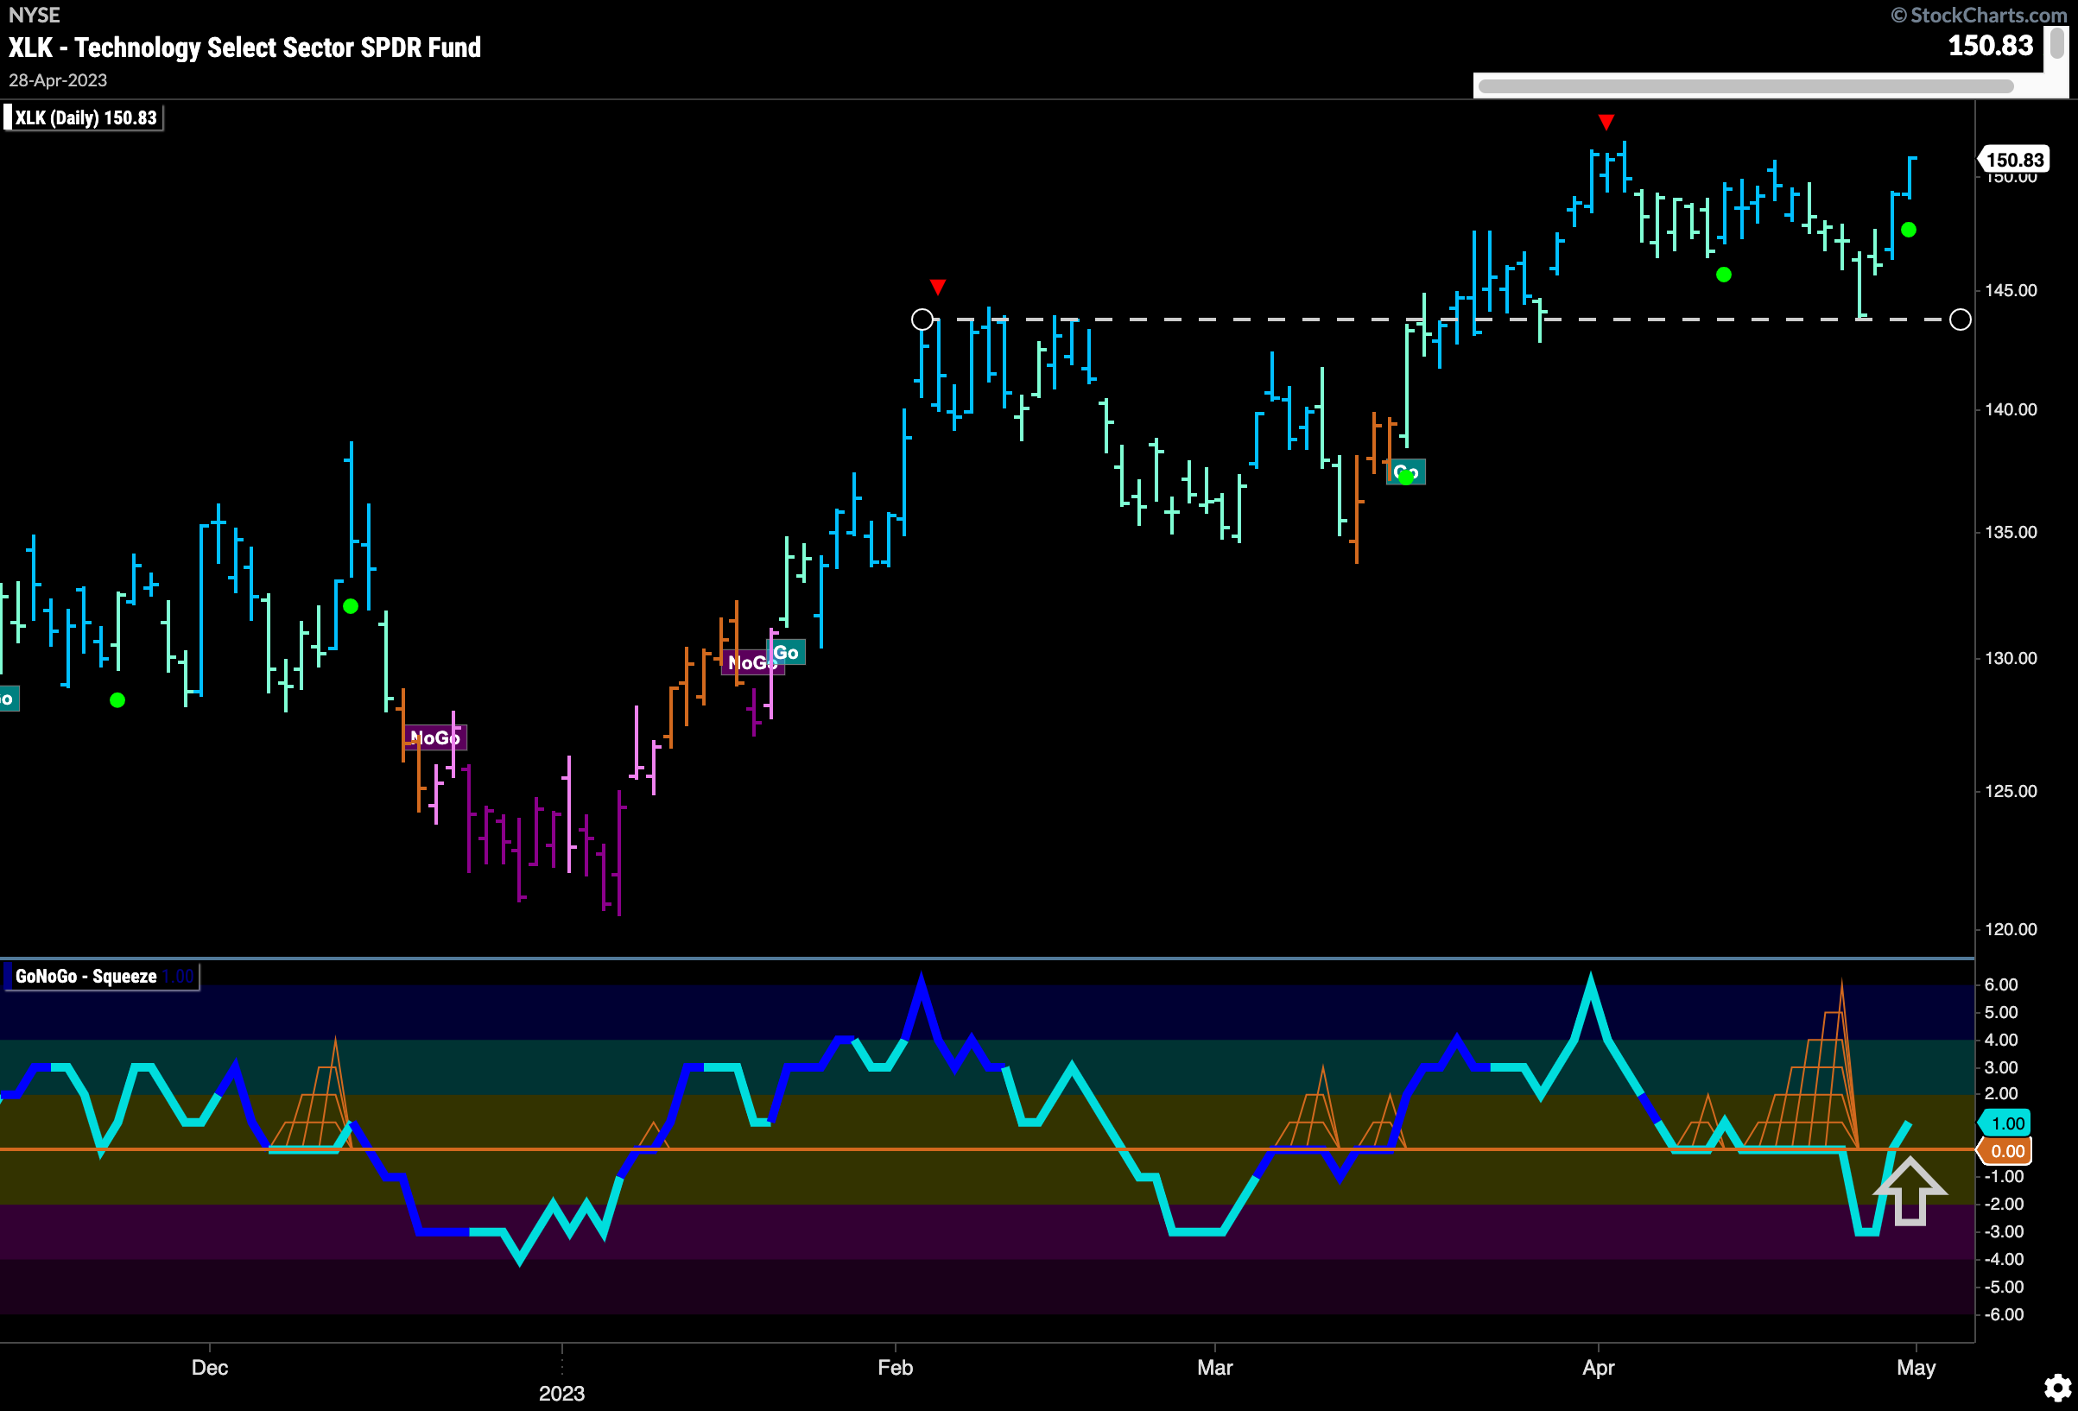Screen dimensions: 2078x1411
Task: Click the large 150.83 price in the header
Action: (1991, 46)
